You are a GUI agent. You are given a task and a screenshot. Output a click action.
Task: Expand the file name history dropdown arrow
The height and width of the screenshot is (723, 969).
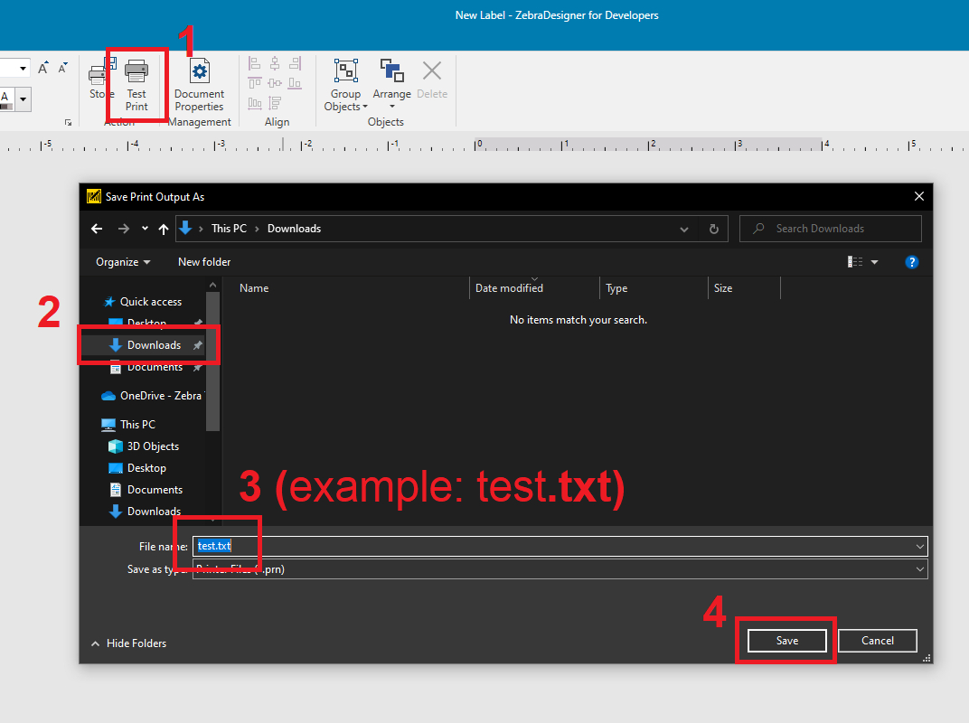[919, 546]
